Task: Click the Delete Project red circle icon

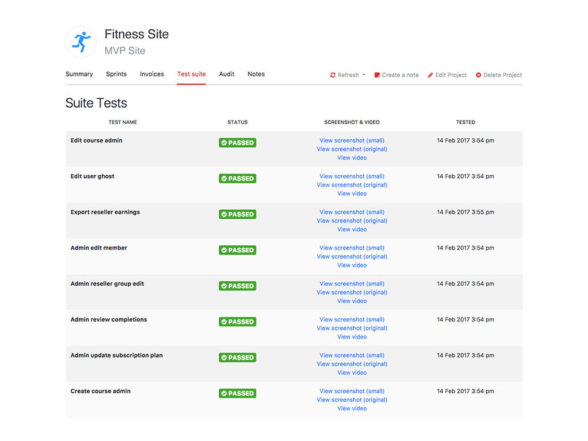Action: coord(479,75)
